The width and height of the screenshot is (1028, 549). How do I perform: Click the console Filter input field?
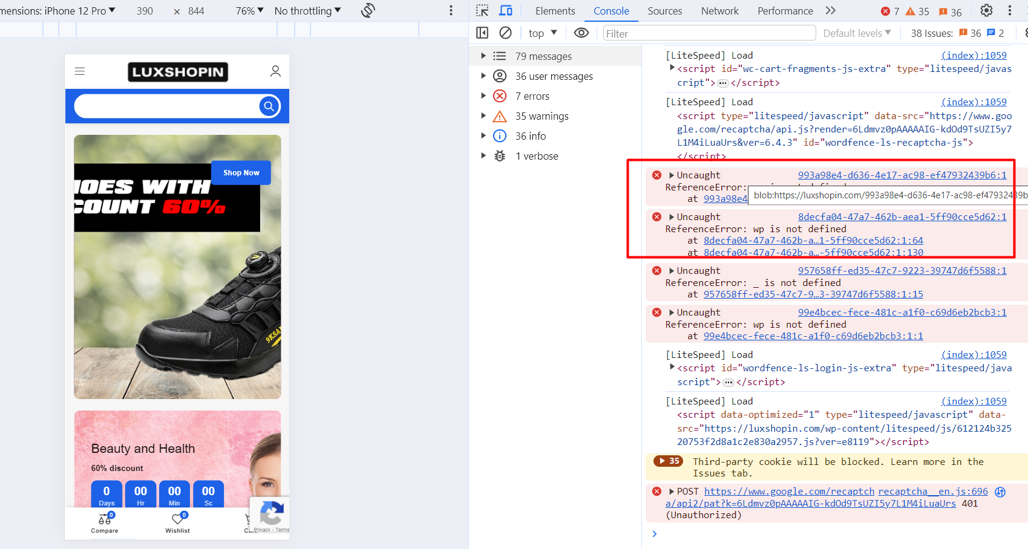click(x=709, y=33)
